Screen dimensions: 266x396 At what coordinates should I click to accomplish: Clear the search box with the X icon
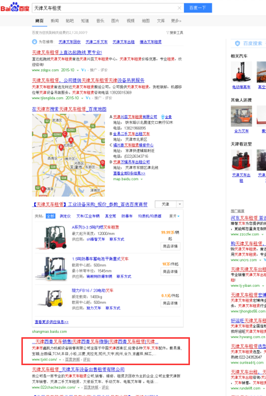tap(179, 8)
